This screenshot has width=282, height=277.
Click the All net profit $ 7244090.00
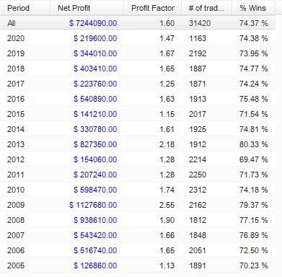pyautogui.click(x=93, y=23)
